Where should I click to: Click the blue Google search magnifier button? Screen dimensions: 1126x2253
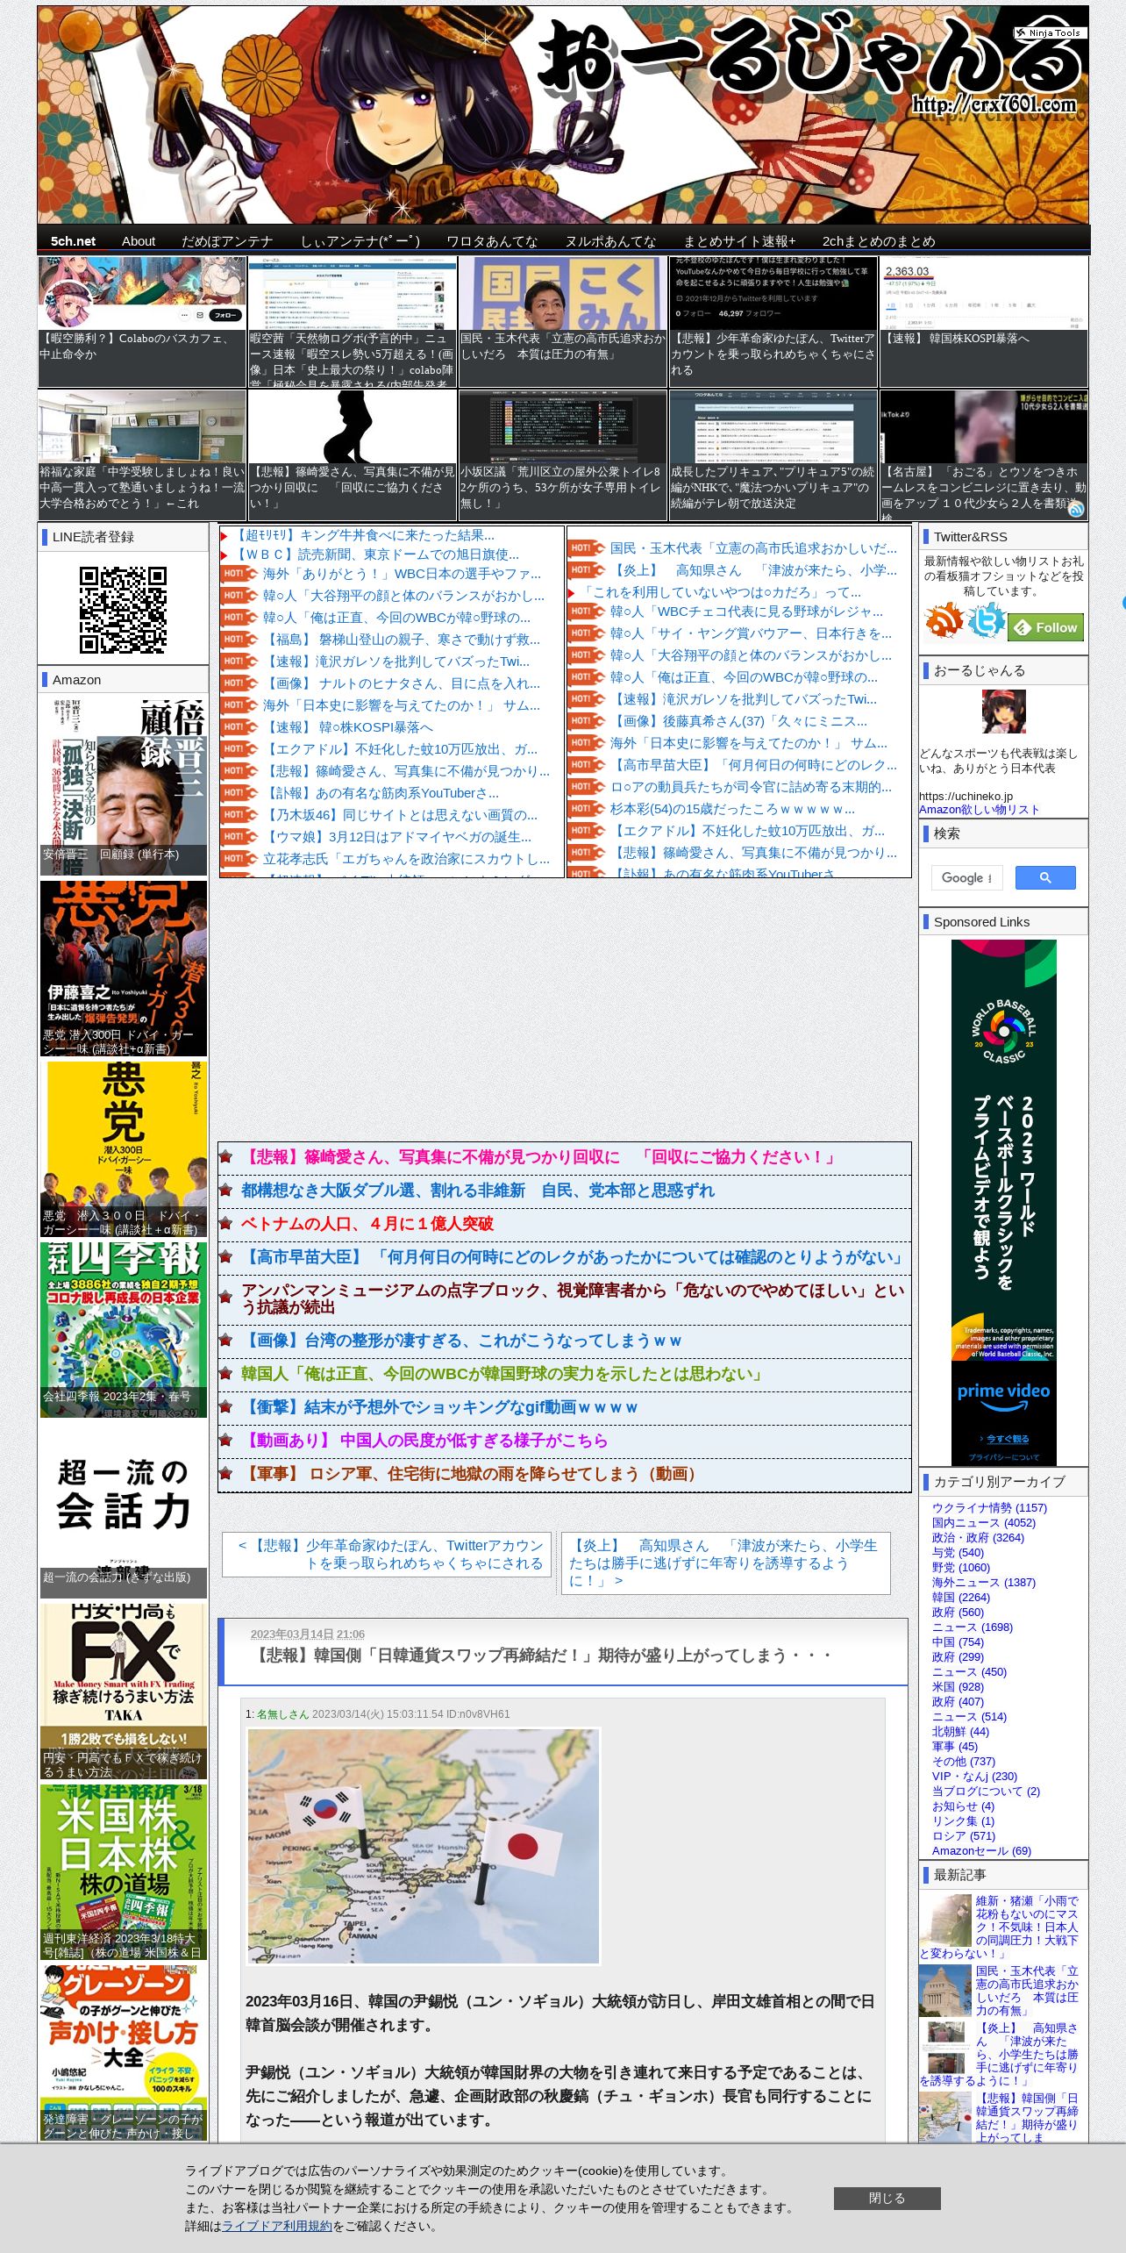coord(1045,877)
